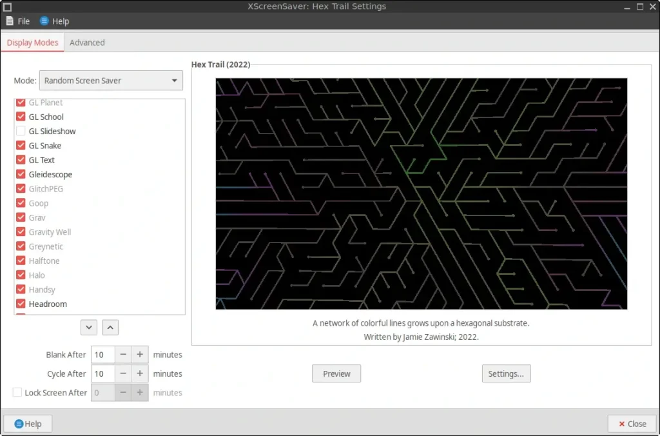Screen dimensions: 660x436
Task: Increase Blank After minutes with plus
Action: click(140, 355)
